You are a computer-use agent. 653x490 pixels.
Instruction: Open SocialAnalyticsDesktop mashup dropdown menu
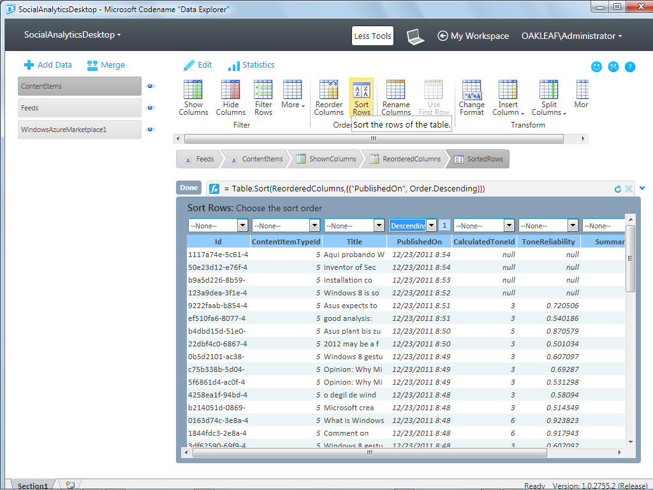pos(72,35)
